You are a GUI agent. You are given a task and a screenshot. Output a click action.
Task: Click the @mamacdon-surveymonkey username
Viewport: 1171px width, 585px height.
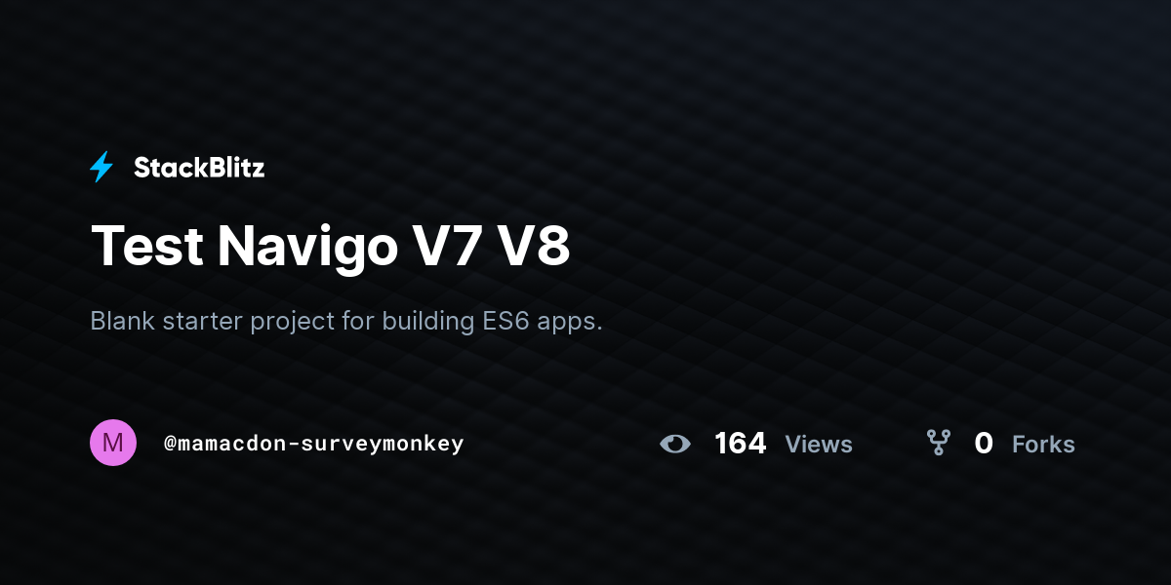314,444
